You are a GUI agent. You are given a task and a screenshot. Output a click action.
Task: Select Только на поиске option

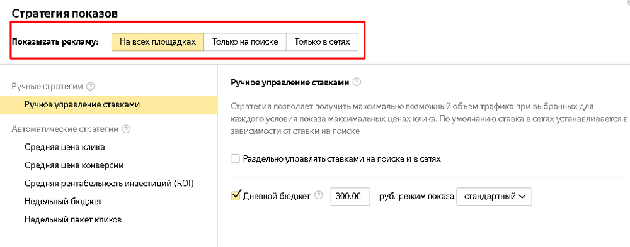click(245, 42)
